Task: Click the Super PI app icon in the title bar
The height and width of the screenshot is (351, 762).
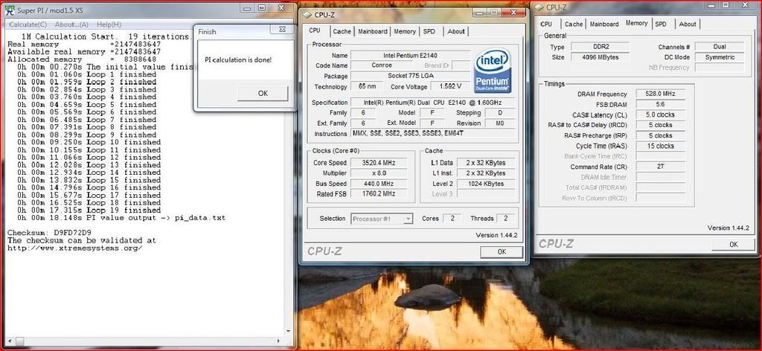Action: click(x=9, y=9)
